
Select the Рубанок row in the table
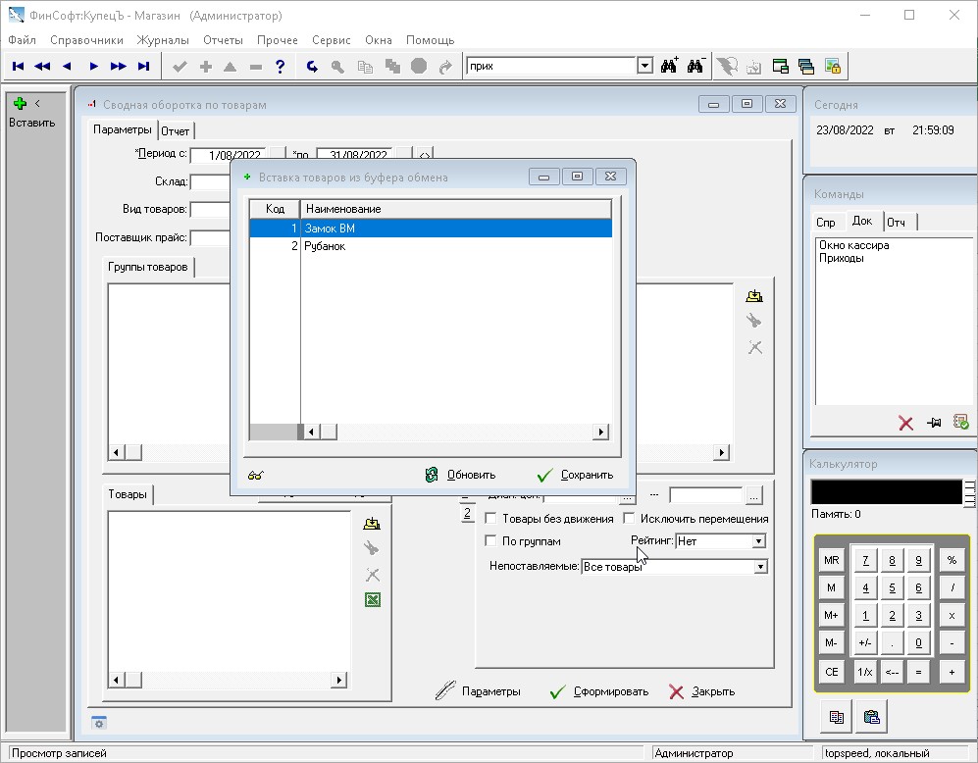point(325,246)
